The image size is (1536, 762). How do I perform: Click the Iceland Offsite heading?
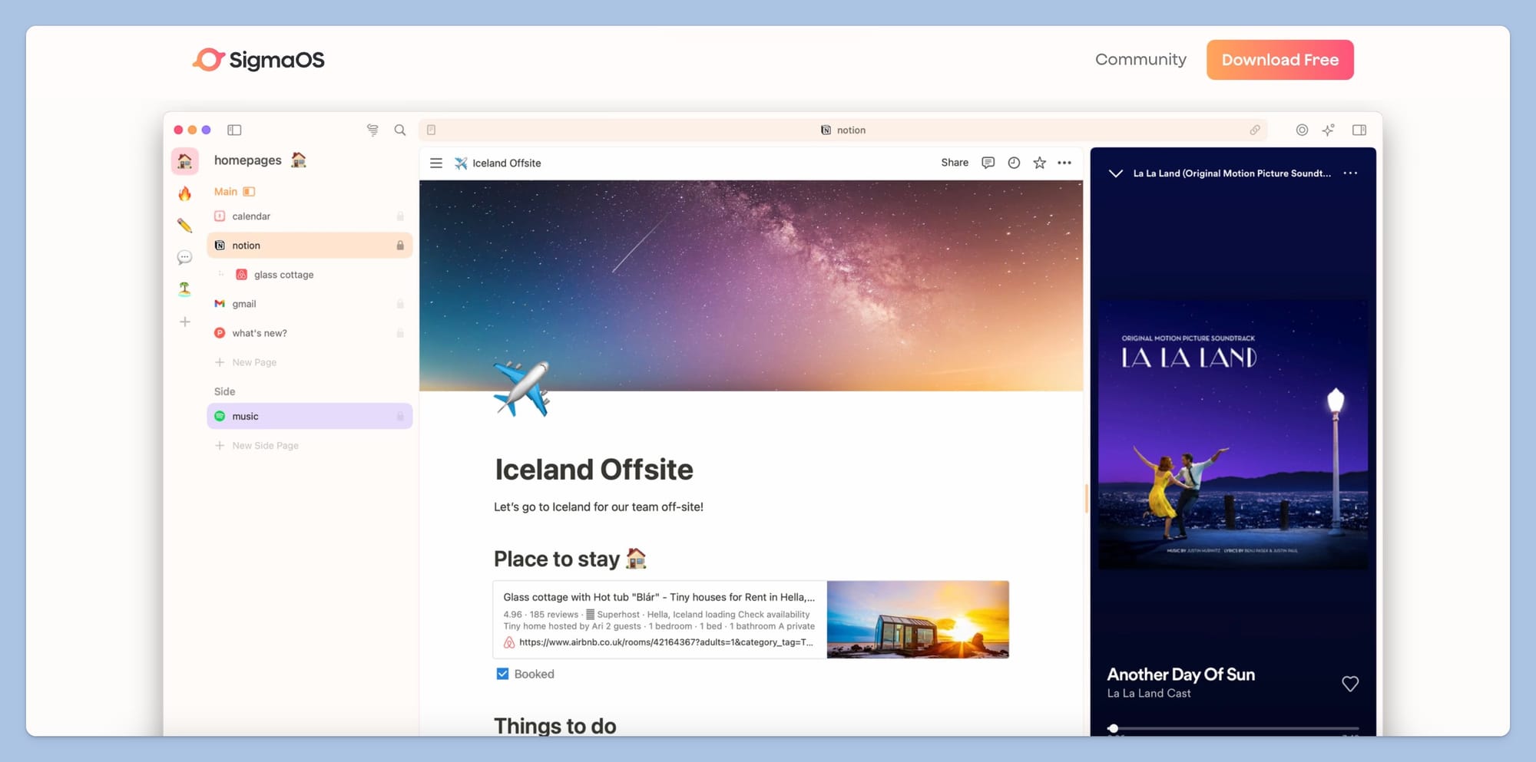tap(594, 470)
